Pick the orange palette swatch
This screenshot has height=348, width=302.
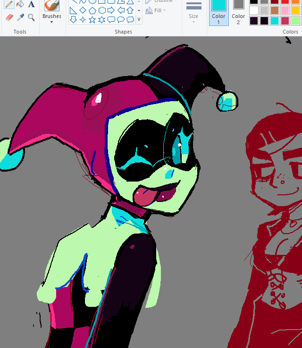point(295,2)
